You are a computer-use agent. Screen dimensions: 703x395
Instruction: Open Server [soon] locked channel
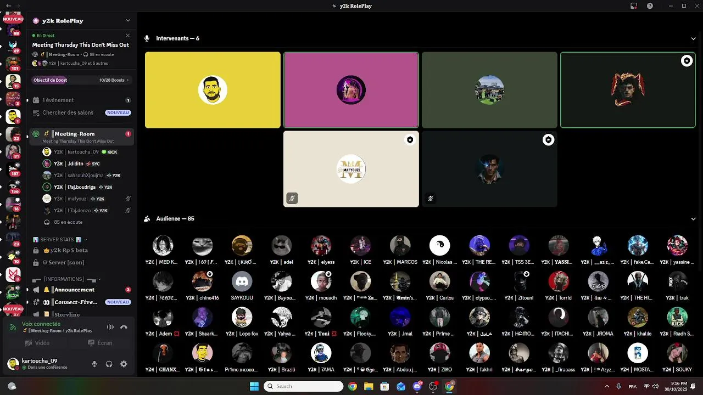(x=81, y=262)
